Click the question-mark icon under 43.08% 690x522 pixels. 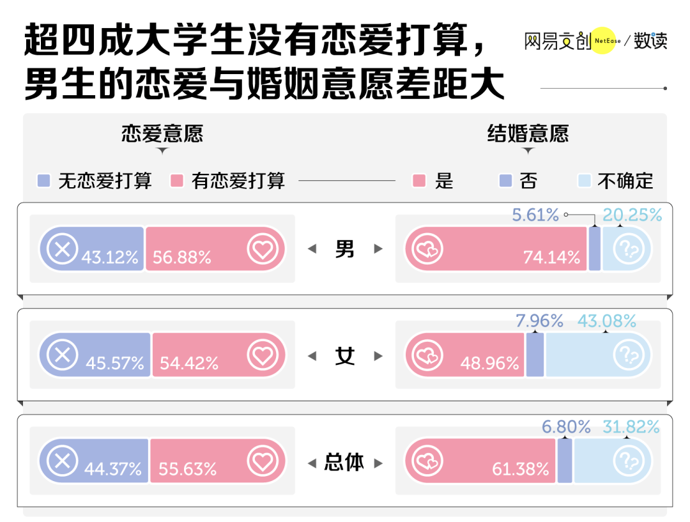point(629,355)
